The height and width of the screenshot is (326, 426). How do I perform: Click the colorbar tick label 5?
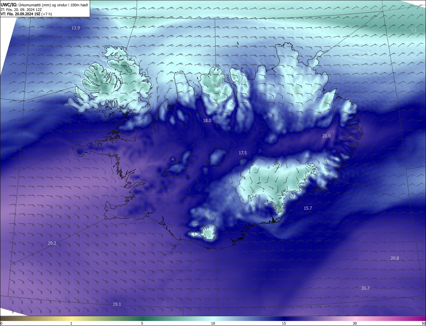pos(142,323)
